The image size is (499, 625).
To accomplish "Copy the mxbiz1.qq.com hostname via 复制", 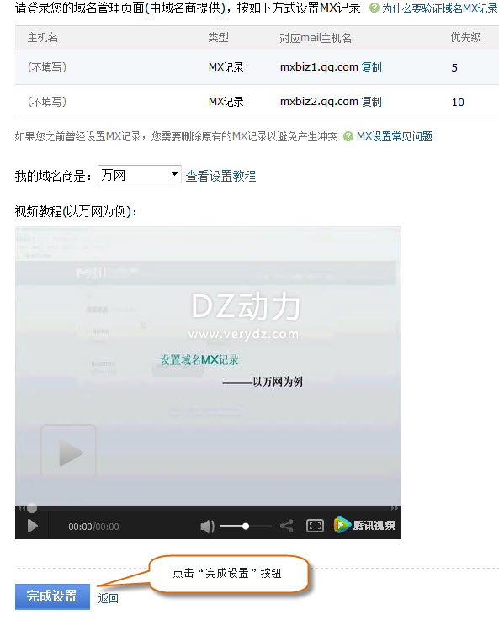I will point(372,67).
